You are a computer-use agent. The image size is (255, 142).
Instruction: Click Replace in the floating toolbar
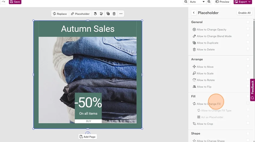(x=60, y=14)
